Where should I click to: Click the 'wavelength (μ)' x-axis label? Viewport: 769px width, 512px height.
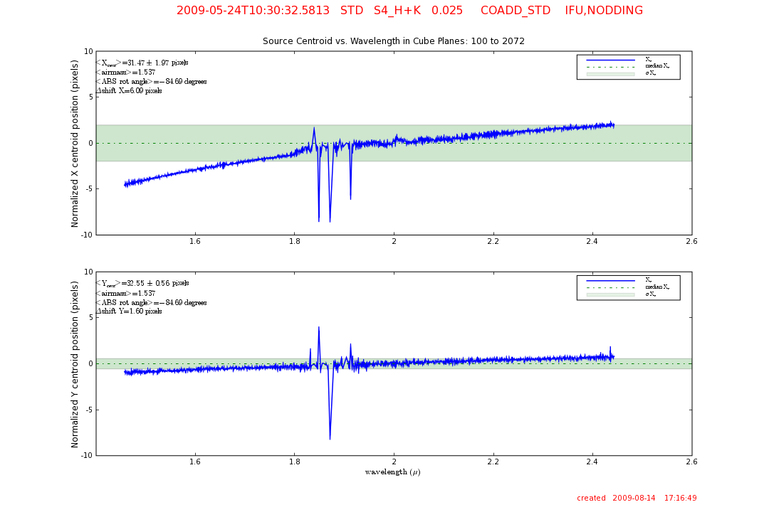393,472
